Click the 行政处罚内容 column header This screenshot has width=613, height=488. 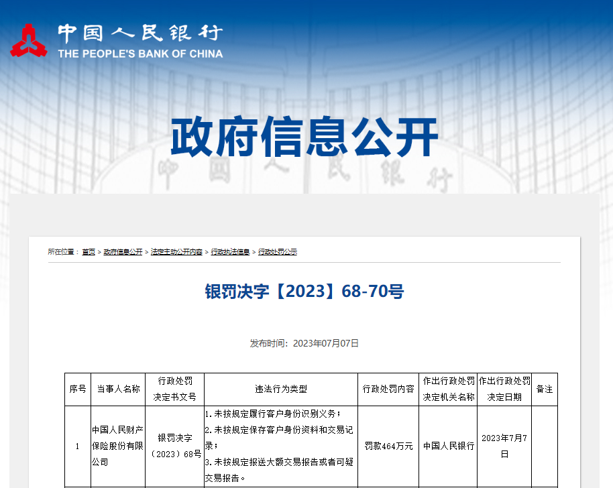click(388, 389)
